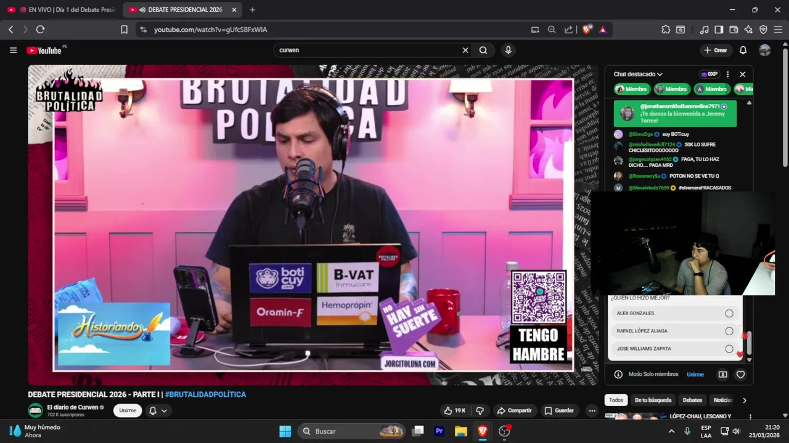This screenshot has width=789, height=443.
Task: Open more video actions ellipsis
Action: pyautogui.click(x=592, y=410)
